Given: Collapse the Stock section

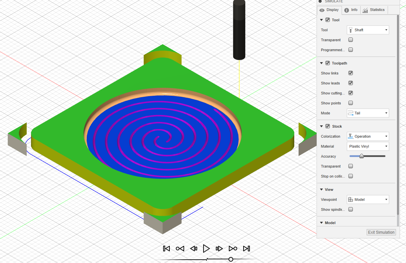Looking at the screenshot, I should 321,126.
